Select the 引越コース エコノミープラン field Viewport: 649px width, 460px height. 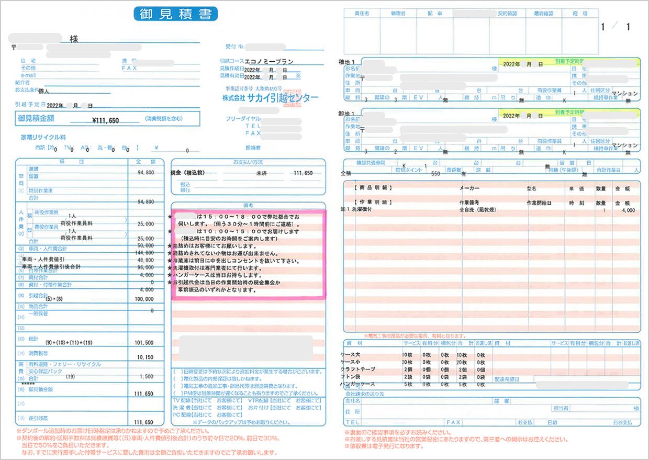point(268,61)
